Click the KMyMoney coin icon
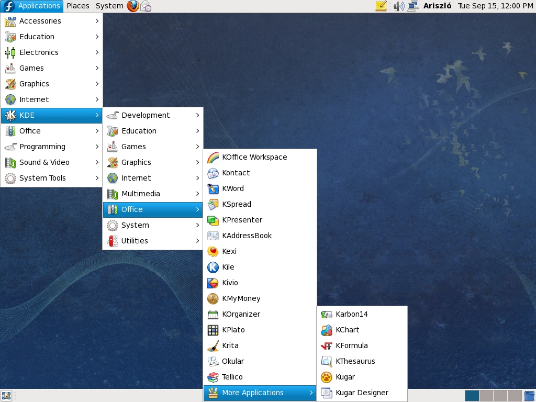The width and height of the screenshot is (536, 402). click(x=213, y=299)
